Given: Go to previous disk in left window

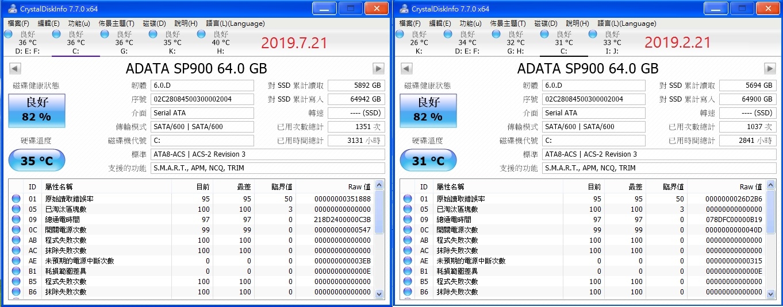Looking at the screenshot, I should (15, 69).
